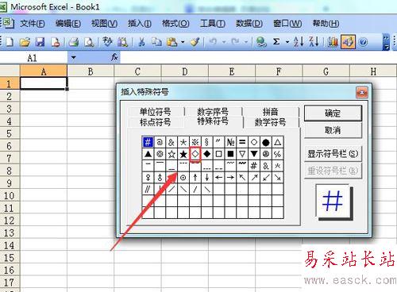Click the Research binoculars icon
This screenshot has width=397, height=292.
(x=122, y=42)
